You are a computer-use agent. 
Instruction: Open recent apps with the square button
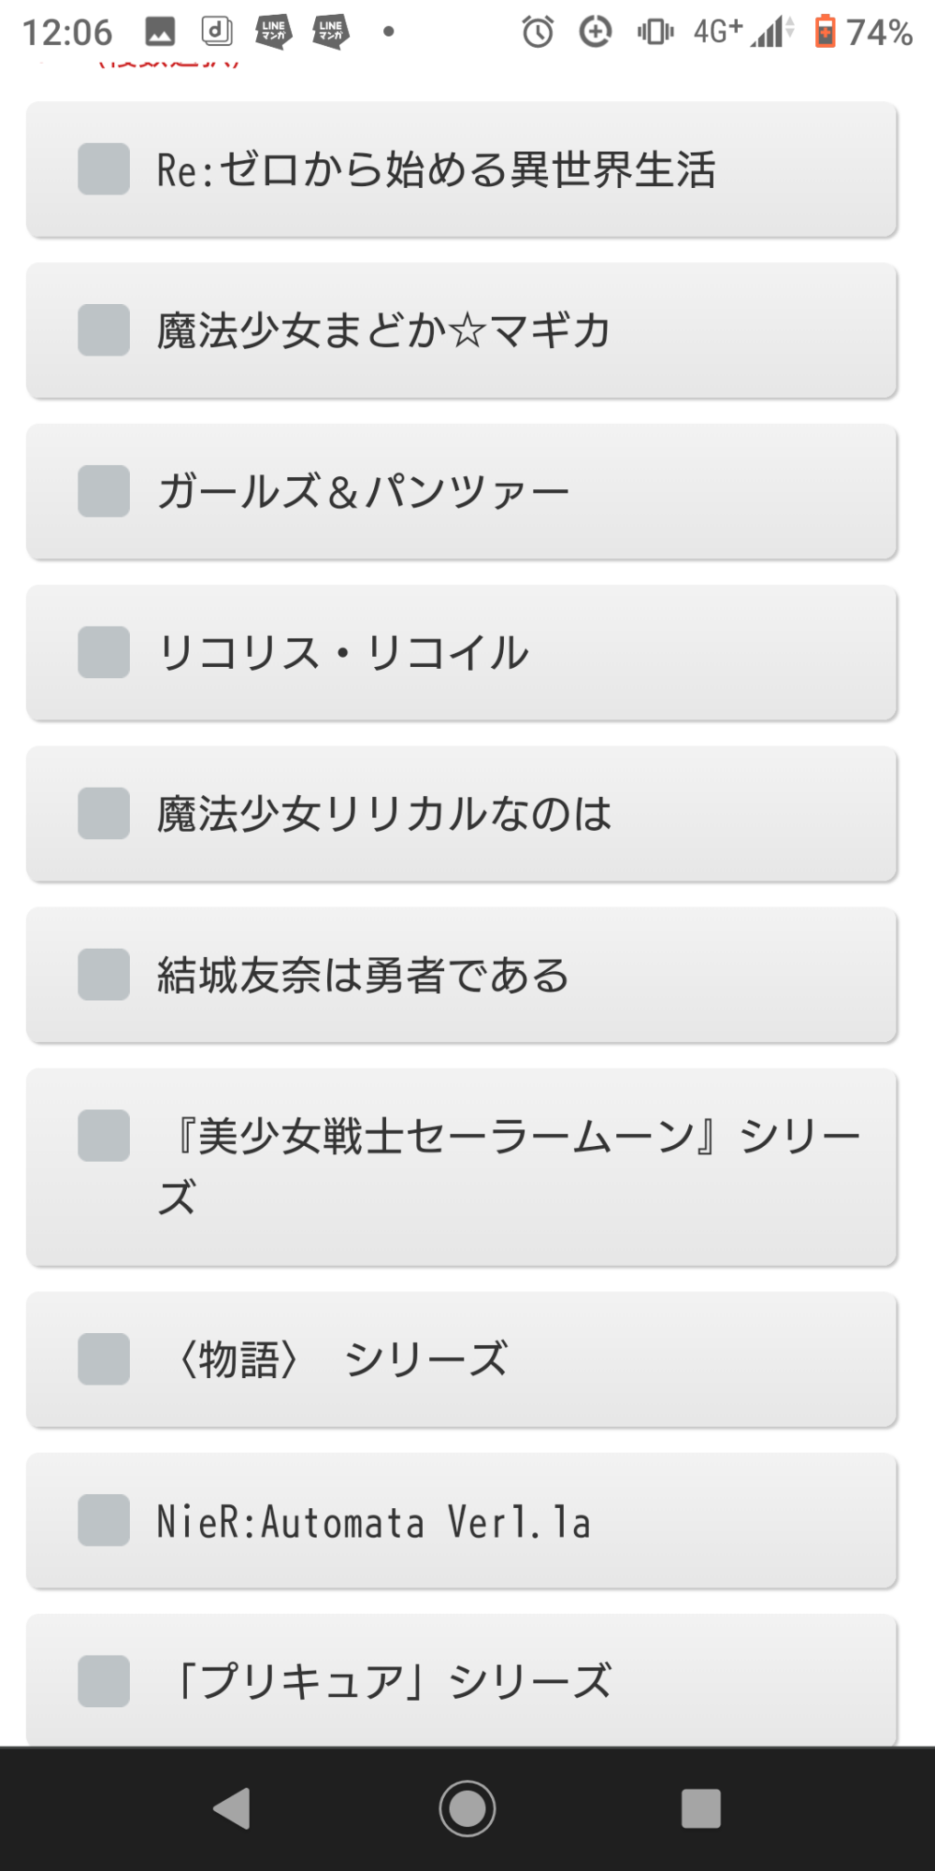click(700, 1807)
